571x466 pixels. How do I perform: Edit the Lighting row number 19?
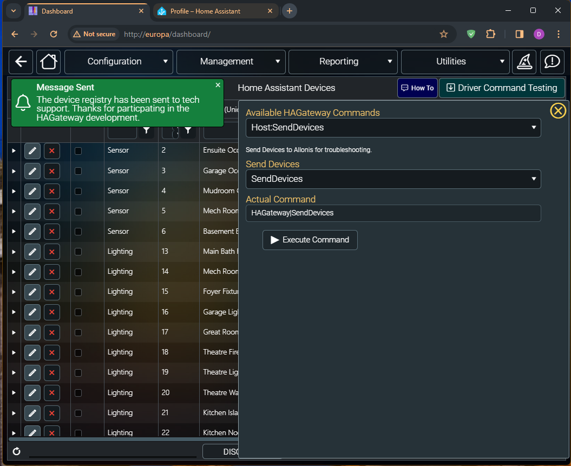point(32,372)
